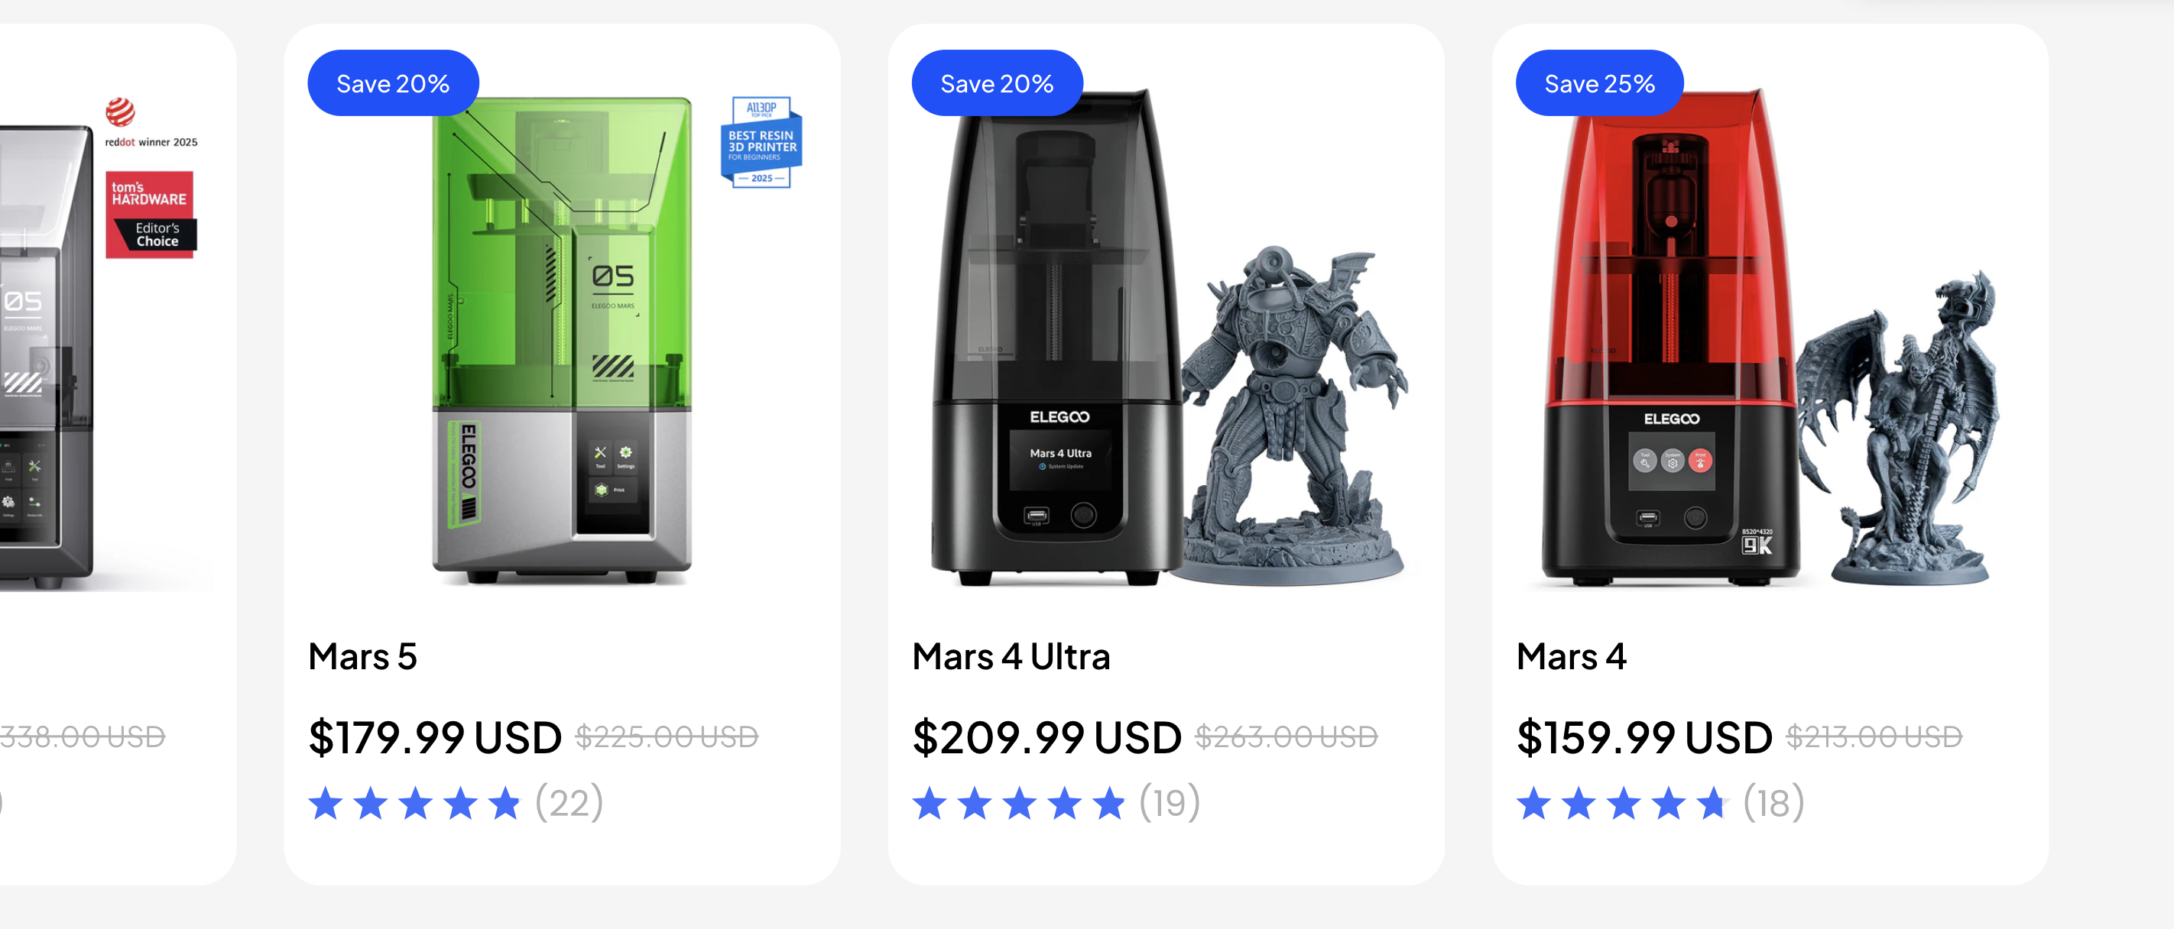Click Save 20% badge on Mars 4 Ultra
Screen dimensions: 2174x929
(997, 83)
